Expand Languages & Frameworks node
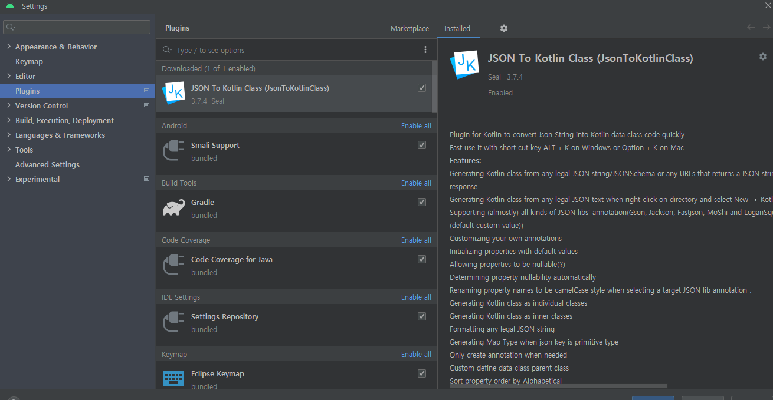 pos(8,135)
